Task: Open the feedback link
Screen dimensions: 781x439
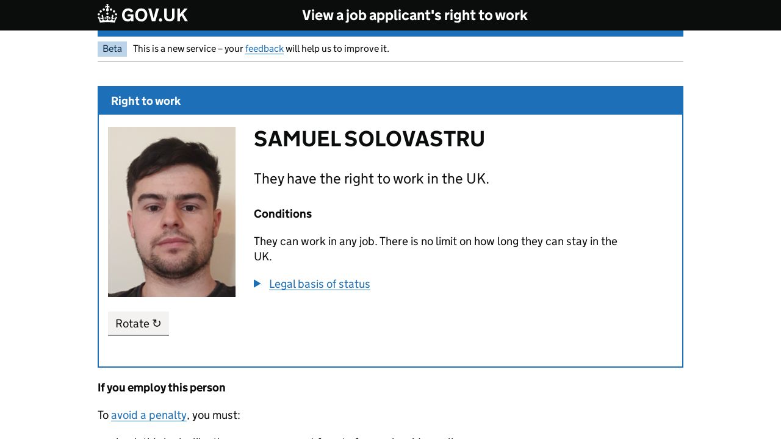Action: pos(264,49)
